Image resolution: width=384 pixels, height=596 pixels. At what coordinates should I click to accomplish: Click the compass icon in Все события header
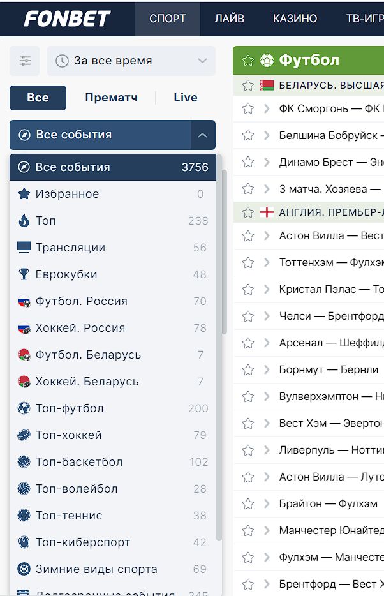24,135
